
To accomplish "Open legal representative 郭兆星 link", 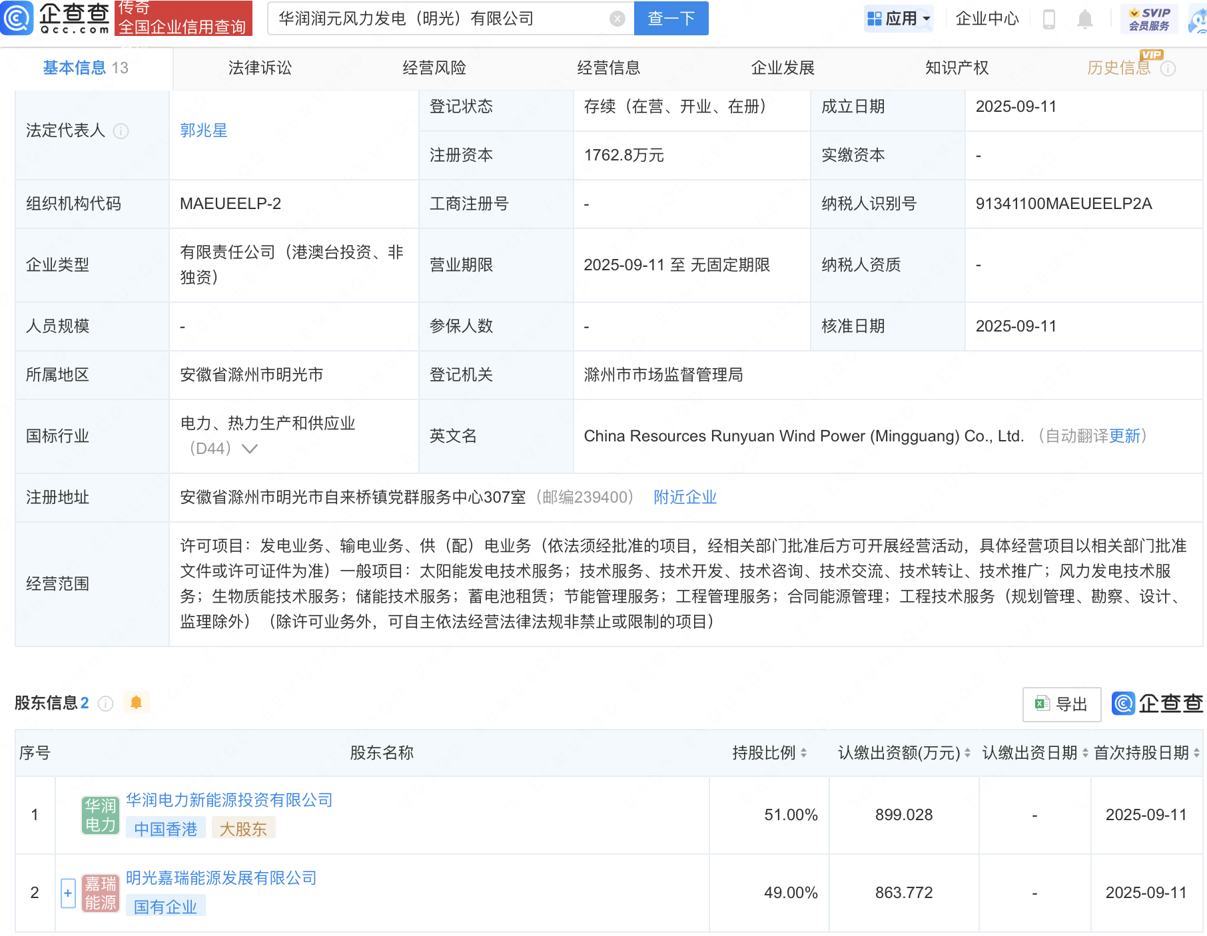I will pyautogui.click(x=204, y=130).
